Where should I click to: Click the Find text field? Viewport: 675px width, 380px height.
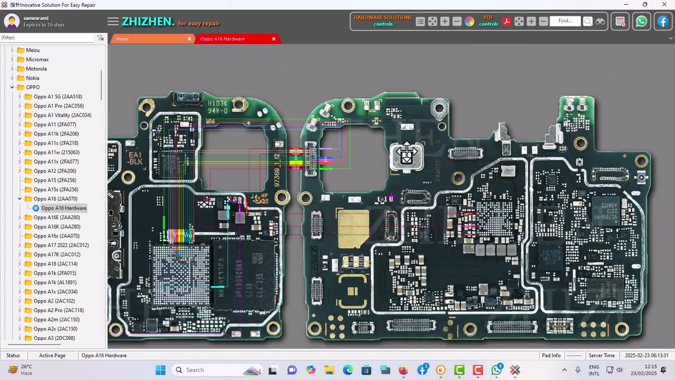pos(565,21)
